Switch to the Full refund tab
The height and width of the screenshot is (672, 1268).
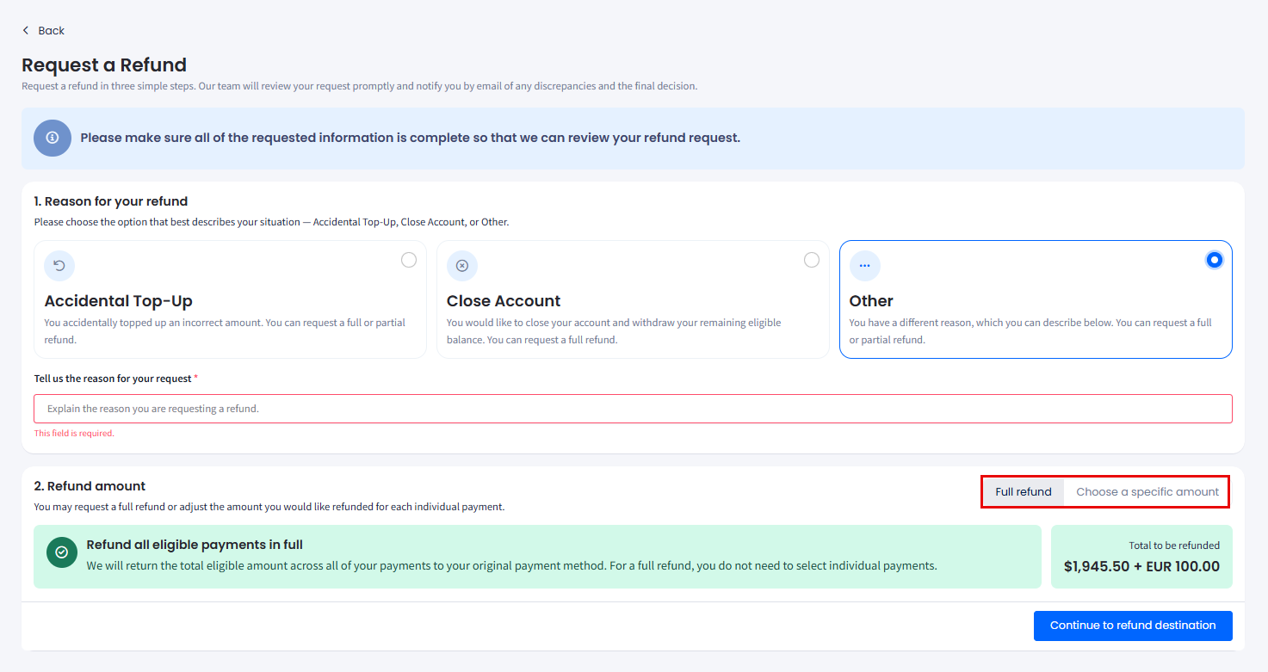point(1024,492)
